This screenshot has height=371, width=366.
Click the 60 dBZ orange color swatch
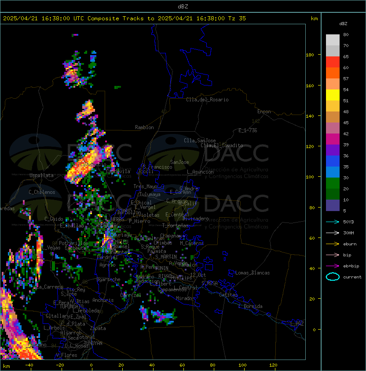pyautogui.click(x=333, y=73)
